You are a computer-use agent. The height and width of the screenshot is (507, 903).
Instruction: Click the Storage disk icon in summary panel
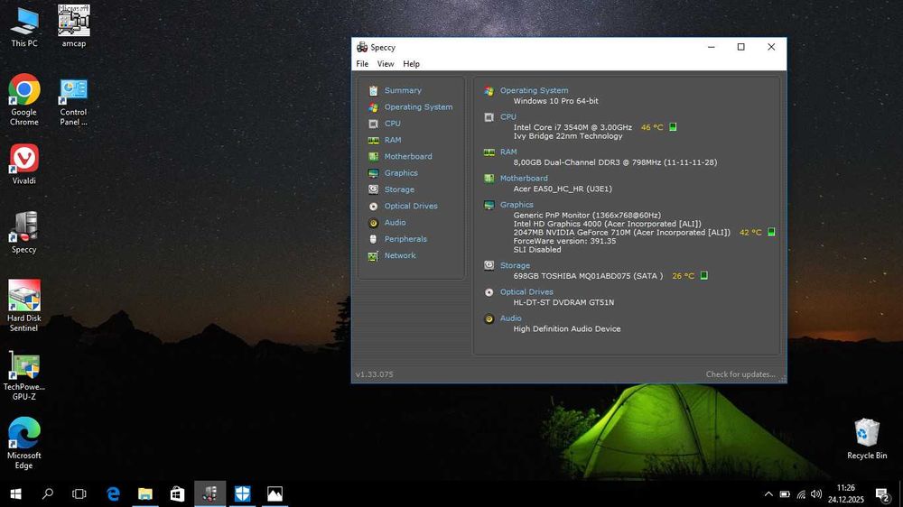[x=489, y=265]
